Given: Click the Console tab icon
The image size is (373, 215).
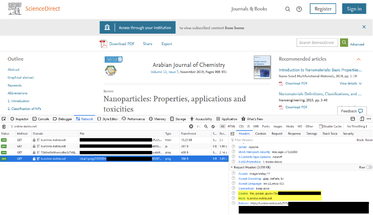Looking at the screenshot, I should pos(35,119).
